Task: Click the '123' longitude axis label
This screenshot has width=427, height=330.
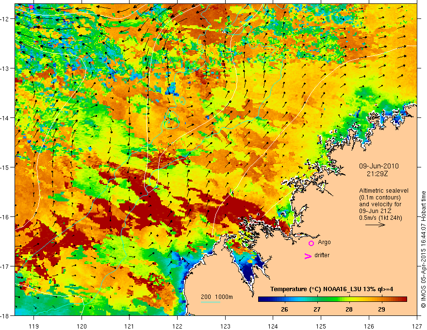Action: coord(225,326)
